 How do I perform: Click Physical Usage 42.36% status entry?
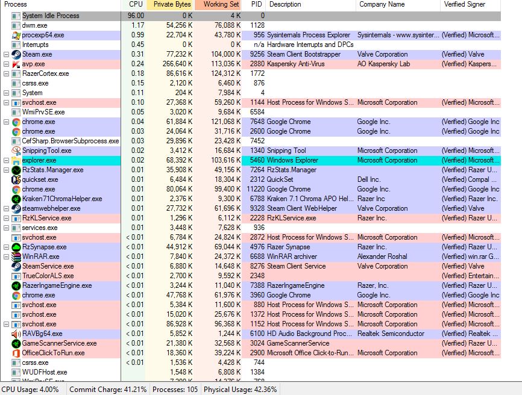pyautogui.click(x=240, y=390)
